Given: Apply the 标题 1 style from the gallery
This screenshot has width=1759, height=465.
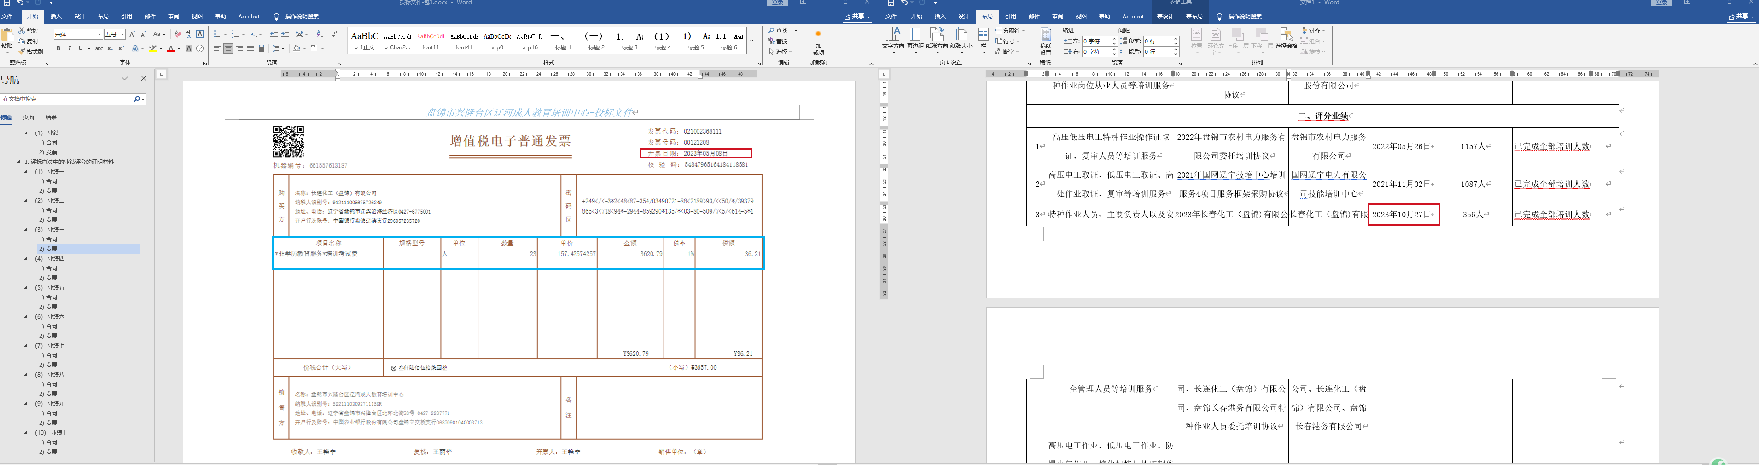Looking at the screenshot, I should [x=563, y=41].
